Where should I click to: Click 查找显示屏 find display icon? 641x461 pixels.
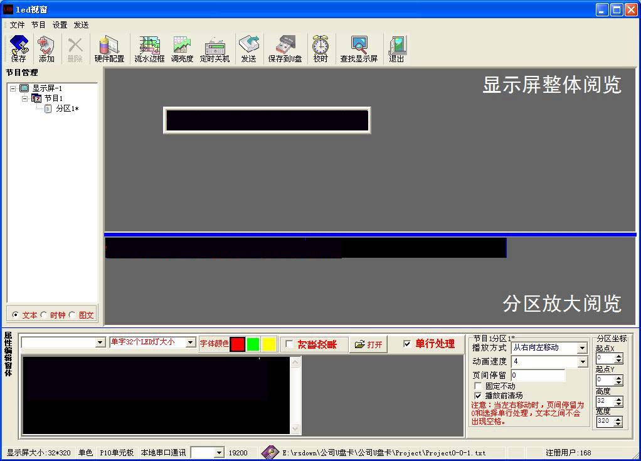[x=359, y=49]
